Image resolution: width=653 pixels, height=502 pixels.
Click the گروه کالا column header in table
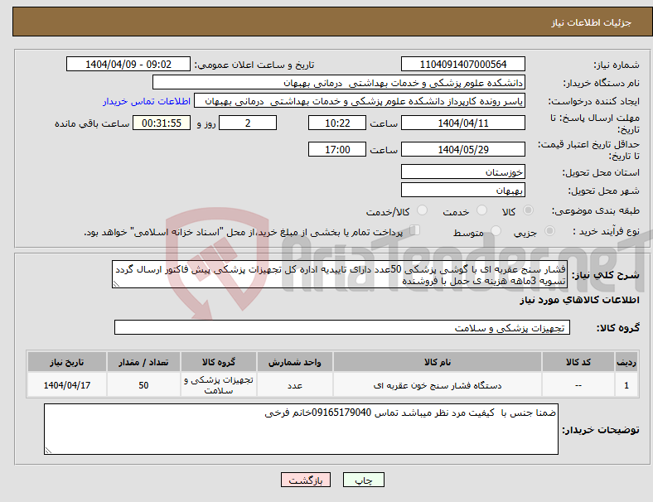click(219, 362)
